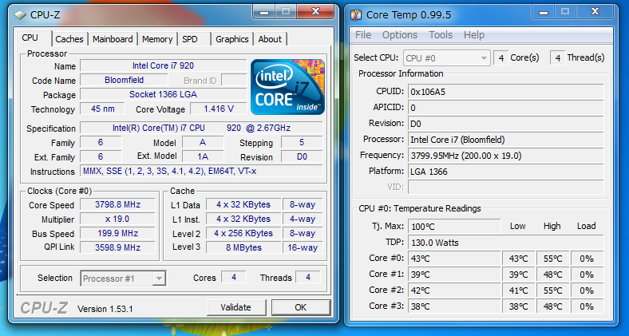Minimize the CPU-Z window
Image resolution: width=629 pixels, height=336 pixels.
(264, 12)
